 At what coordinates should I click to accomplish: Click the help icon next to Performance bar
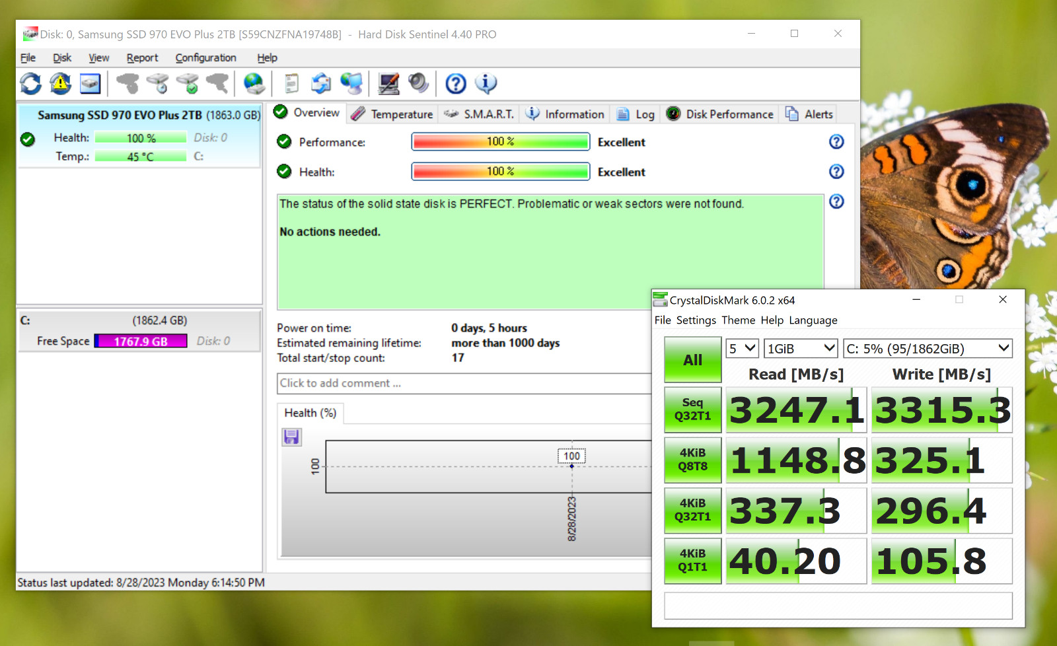[x=836, y=142]
